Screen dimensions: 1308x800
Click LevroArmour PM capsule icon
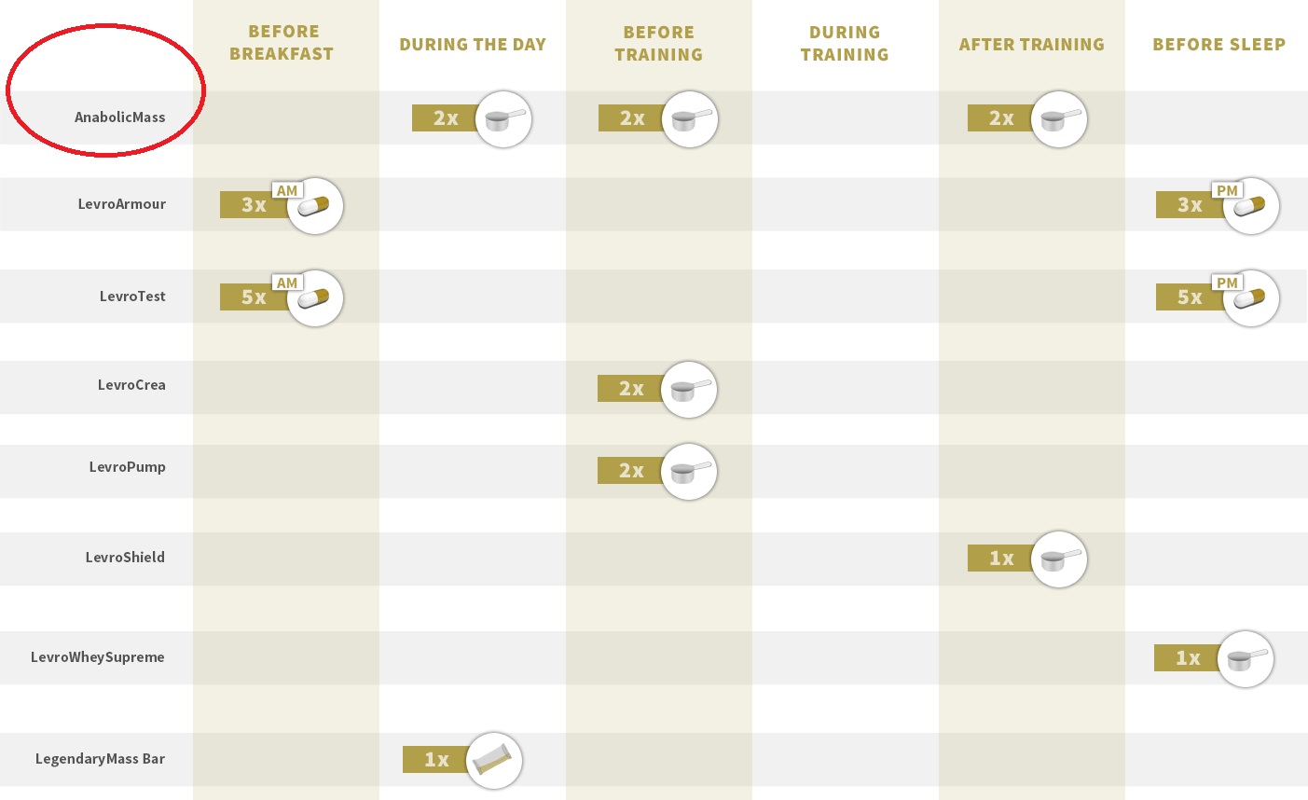pos(1251,206)
